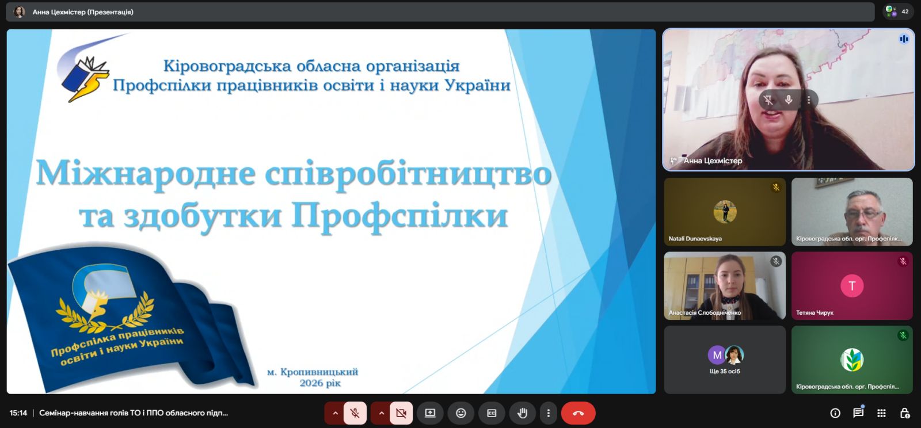Toggle closed captions on
Viewport: 921px width, 428px height.
click(x=492, y=413)
